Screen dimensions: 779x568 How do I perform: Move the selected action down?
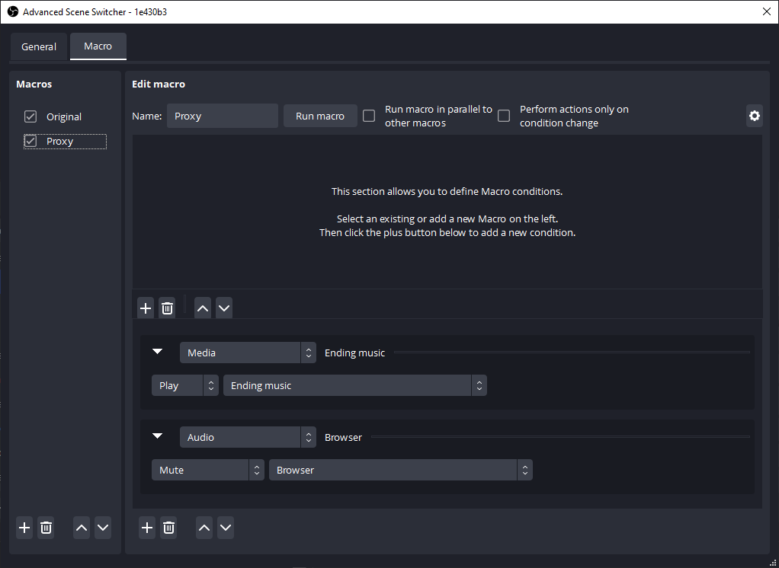225,528
